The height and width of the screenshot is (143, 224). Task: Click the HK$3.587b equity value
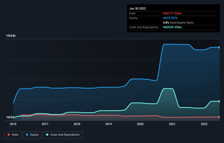170,18
